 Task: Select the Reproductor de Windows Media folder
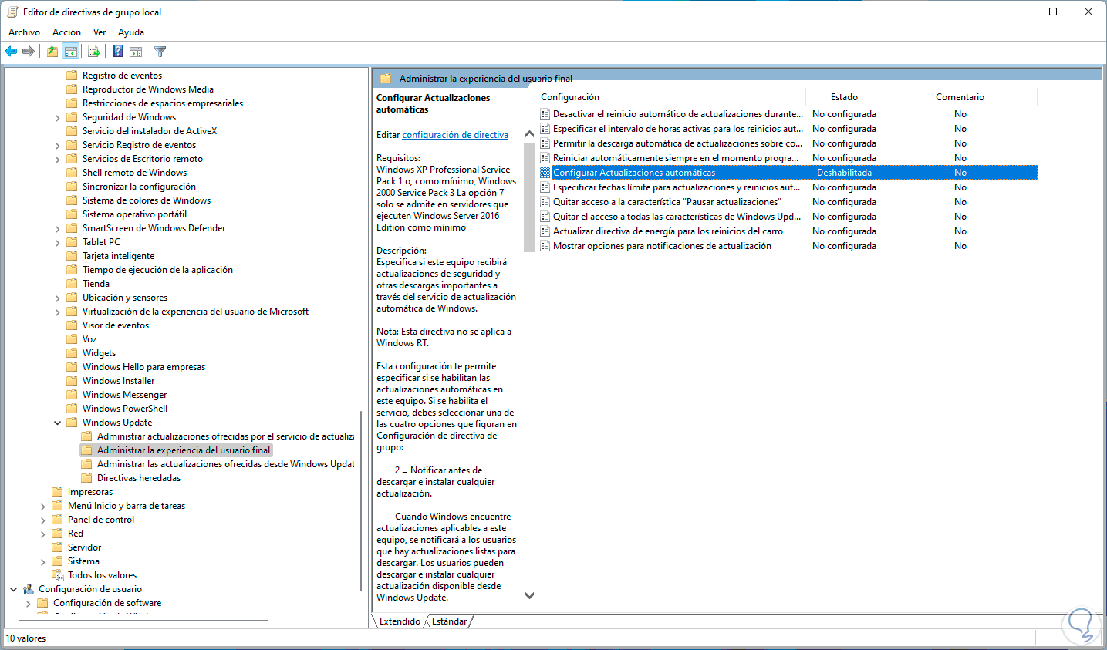point(148,89)
